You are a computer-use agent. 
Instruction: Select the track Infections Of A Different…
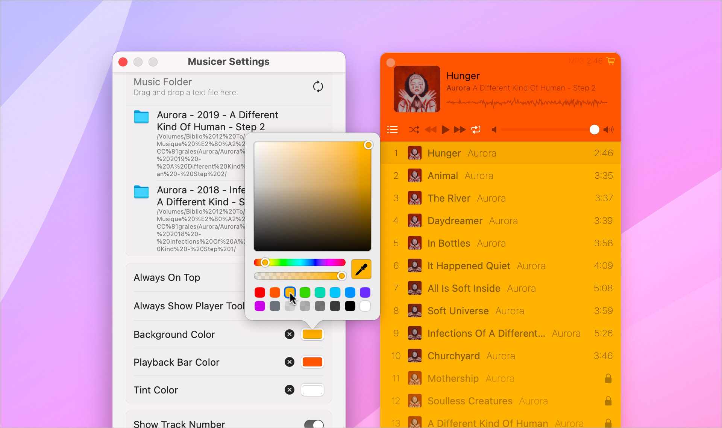pyautogui.click(x=501, y=333)
